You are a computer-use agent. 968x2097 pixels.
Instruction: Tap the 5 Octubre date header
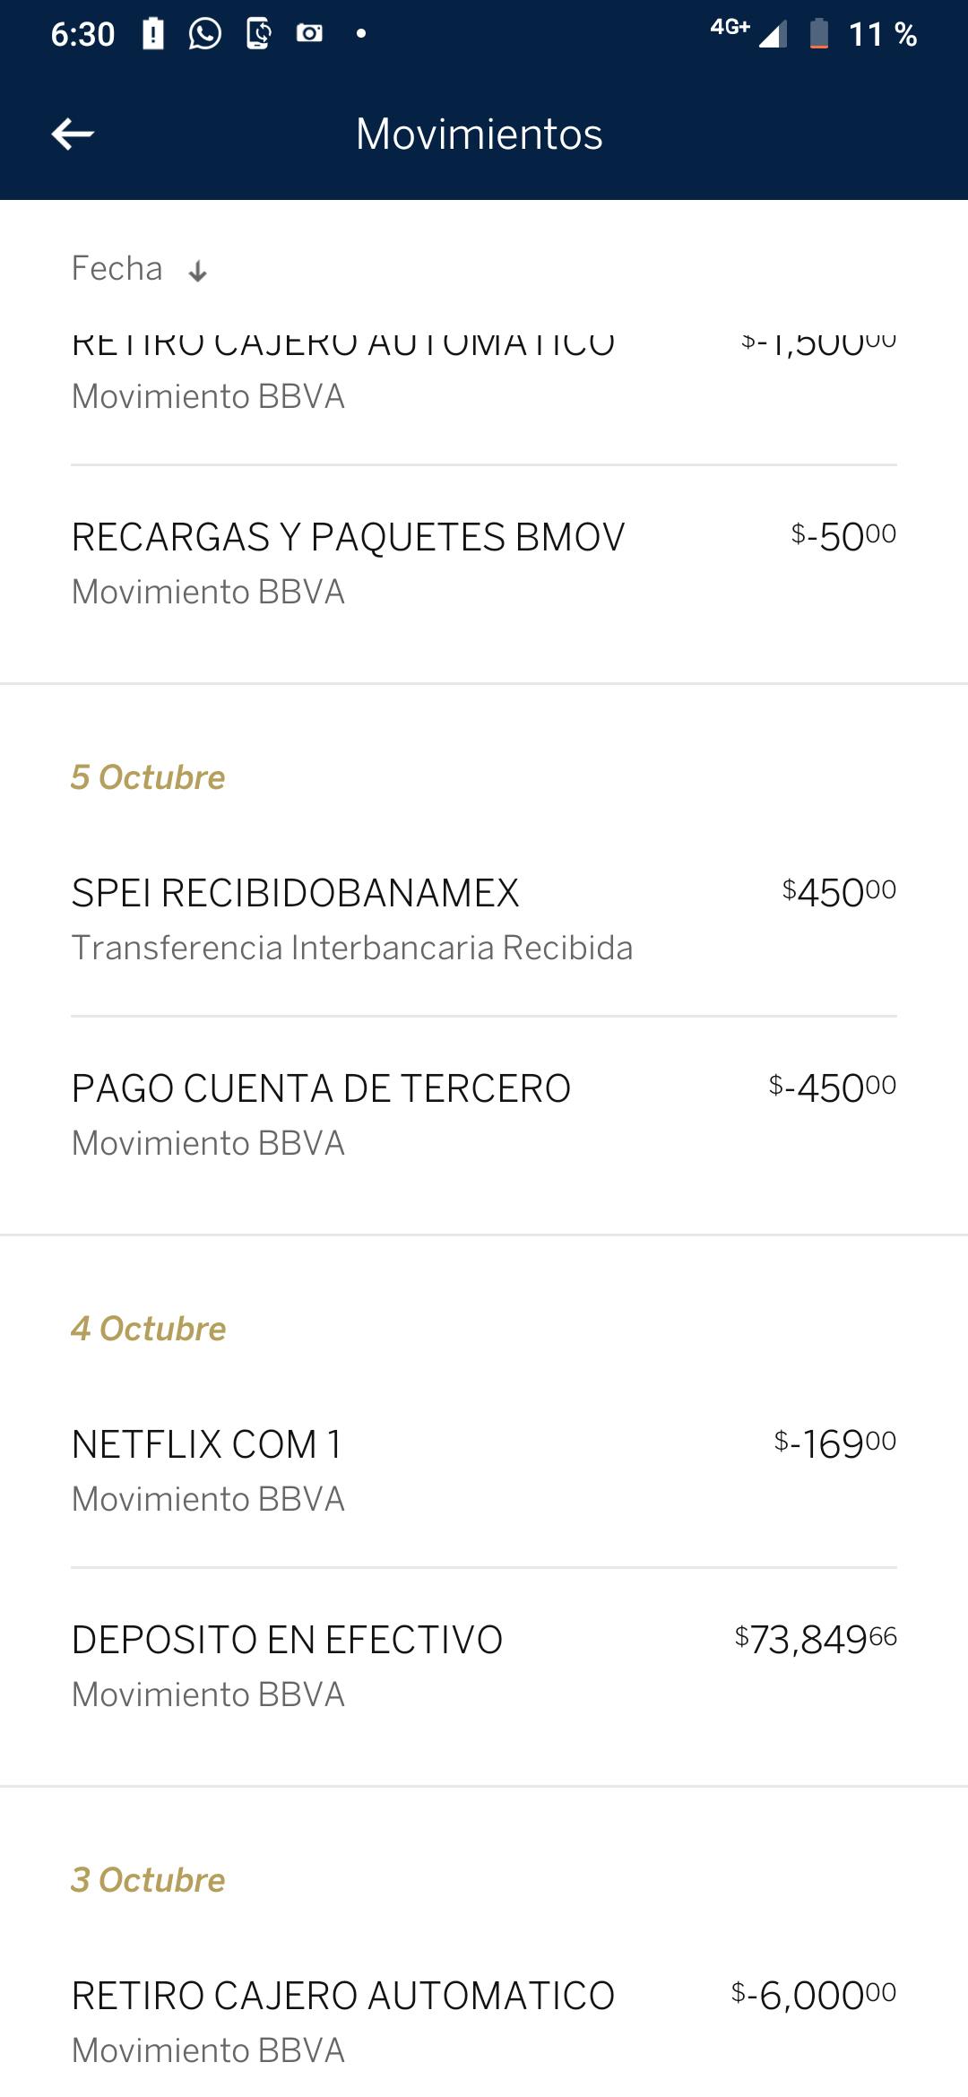click(149, 777)
